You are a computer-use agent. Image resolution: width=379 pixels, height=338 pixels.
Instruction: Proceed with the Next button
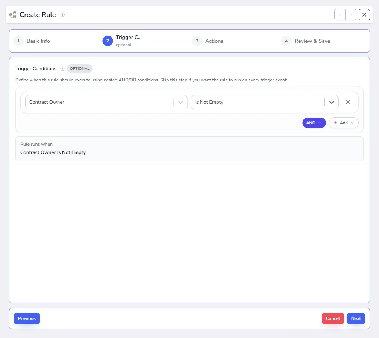click(356, 318)
